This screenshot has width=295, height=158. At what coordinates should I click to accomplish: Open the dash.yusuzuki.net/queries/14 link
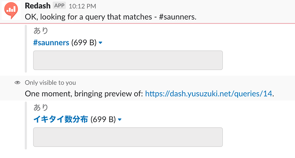point(209,94)
